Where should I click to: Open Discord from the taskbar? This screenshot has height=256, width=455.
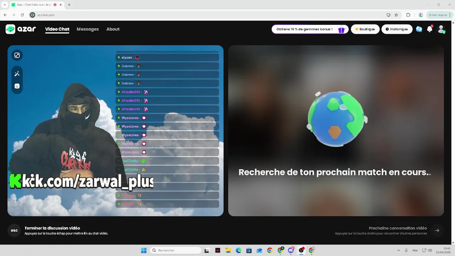291,250
